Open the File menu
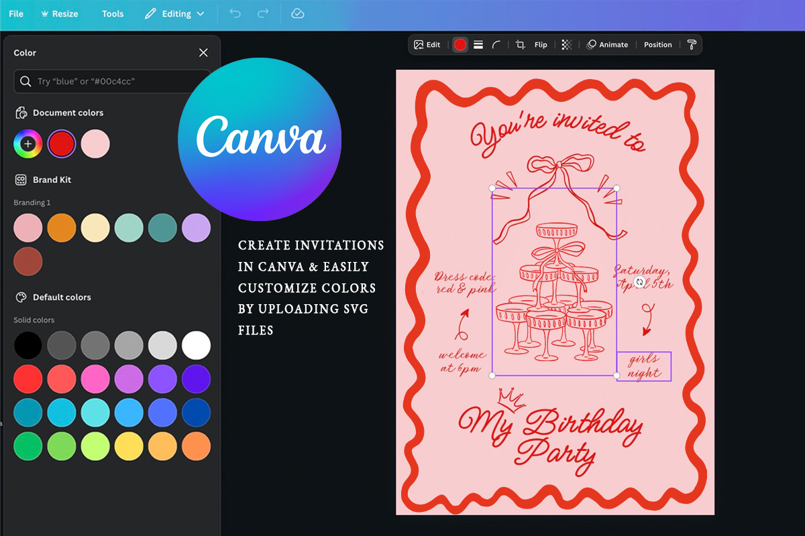Screen dimensions: 805x536 pos(16,13)
